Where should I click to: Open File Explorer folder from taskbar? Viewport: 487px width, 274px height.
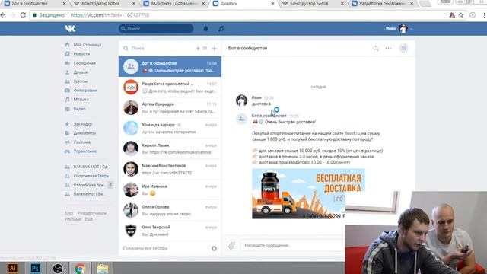pyautogui.click(x=103, y=268)
